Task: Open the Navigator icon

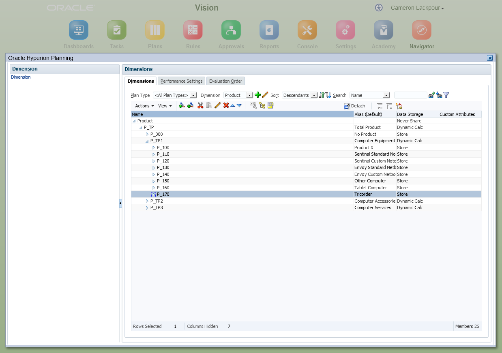Action: pos(422,30)
